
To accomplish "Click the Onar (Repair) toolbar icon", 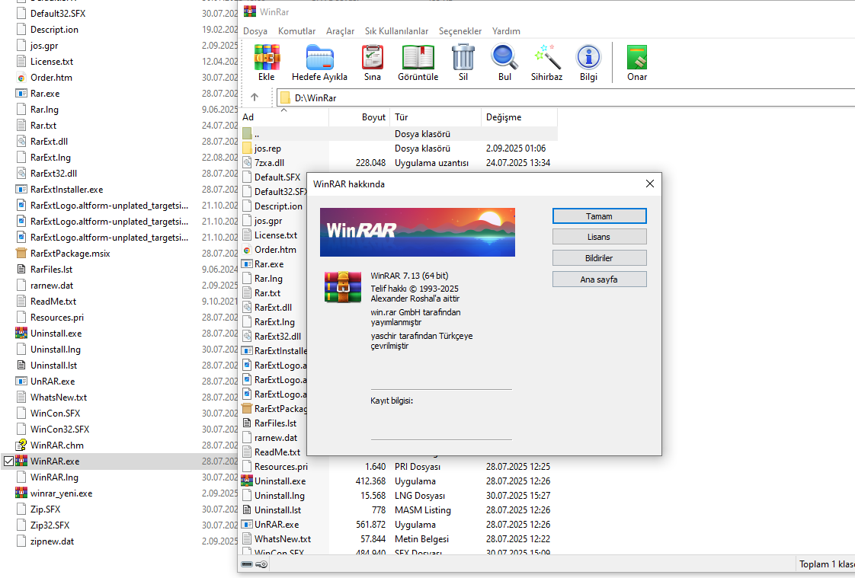I will pos(637,58).
